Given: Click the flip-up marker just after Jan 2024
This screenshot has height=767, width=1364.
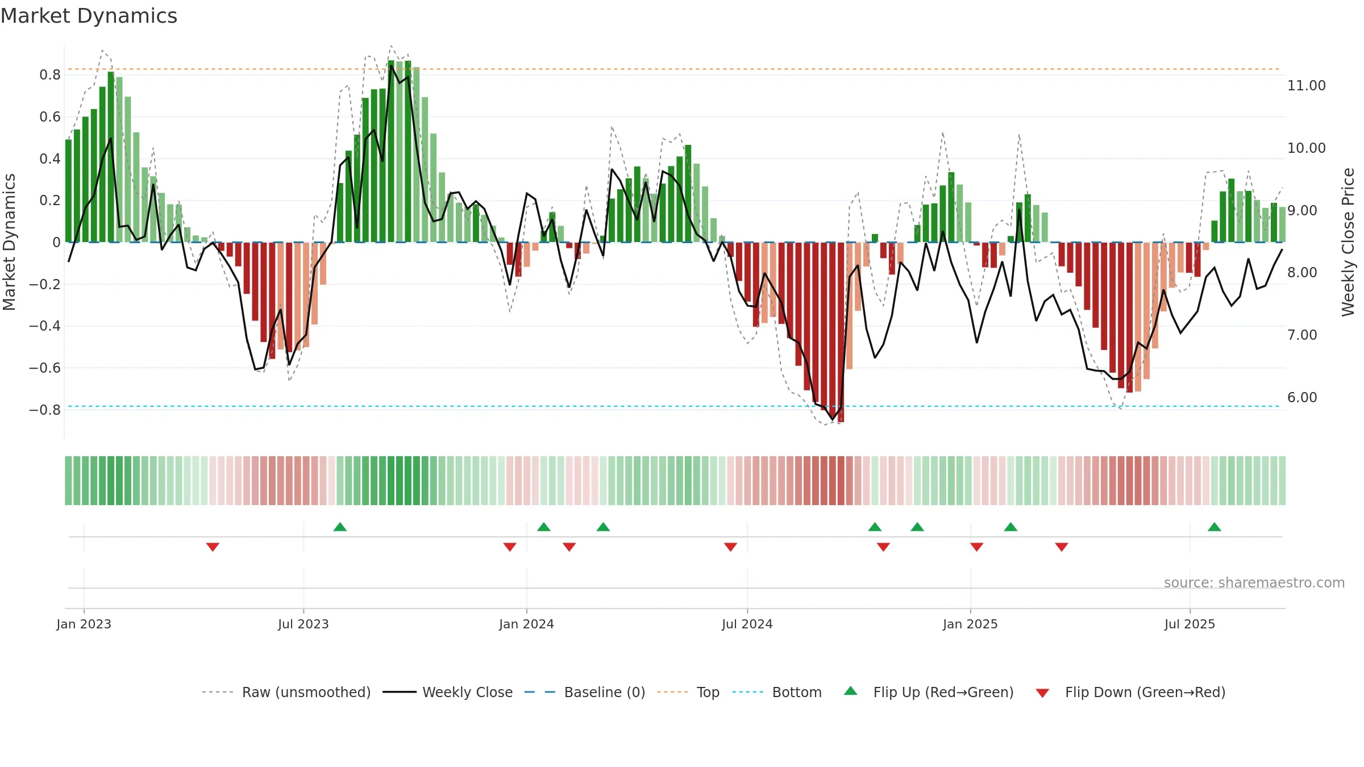Looking at the screenshot, I should point(544,527).
